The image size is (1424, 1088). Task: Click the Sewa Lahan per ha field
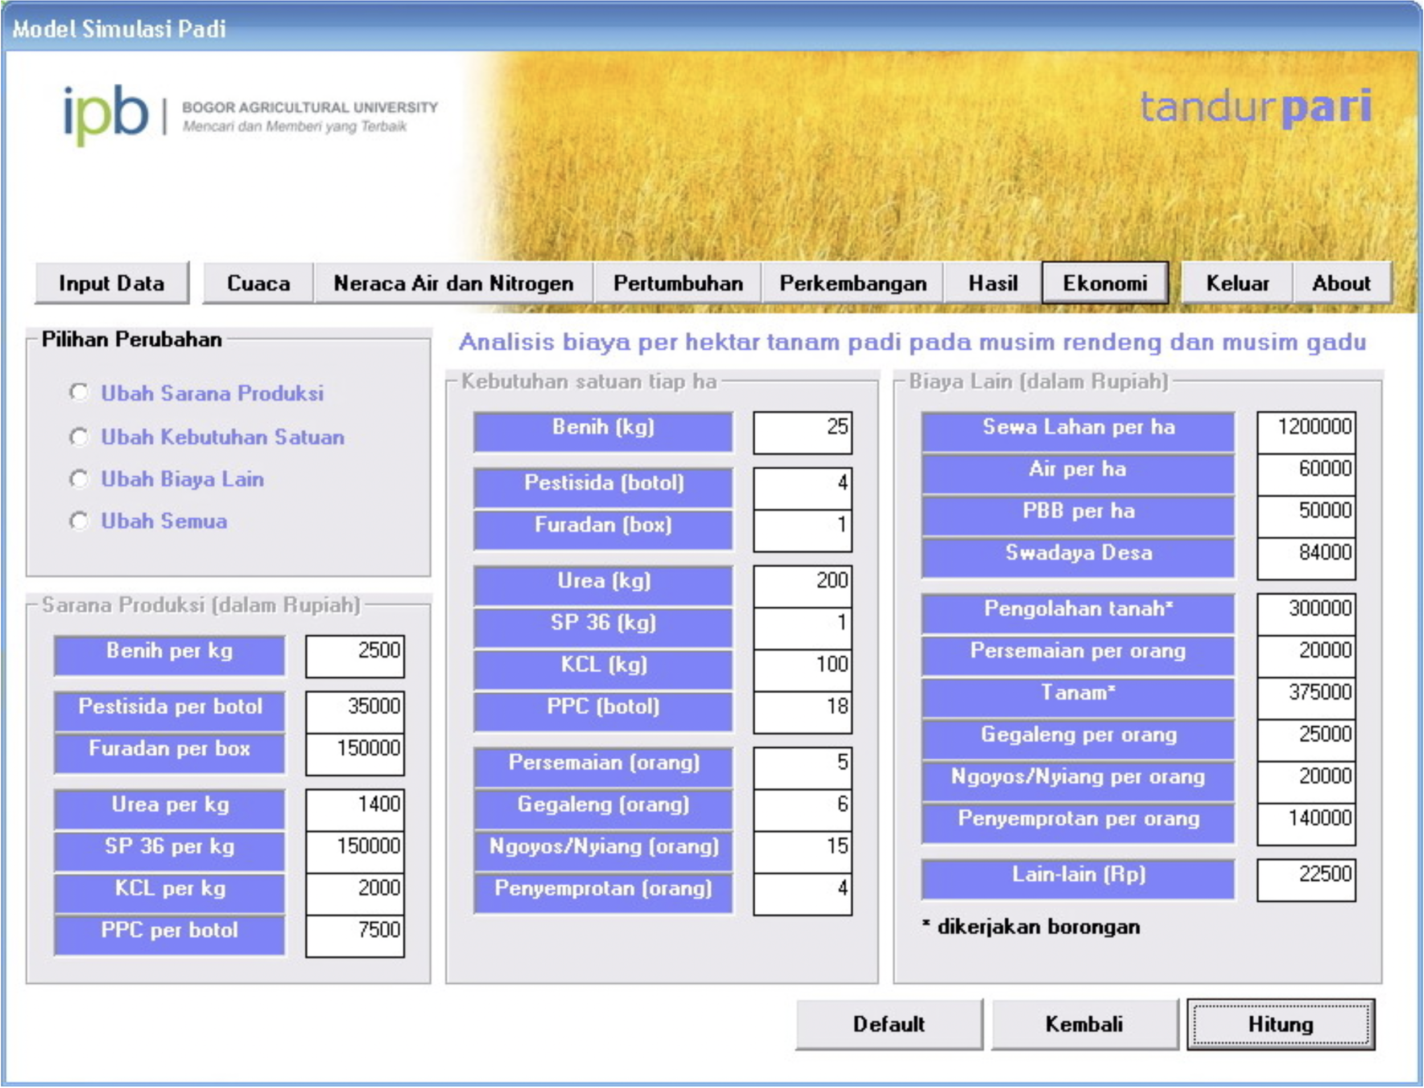pyautogui.click(x=1306, y=432)
